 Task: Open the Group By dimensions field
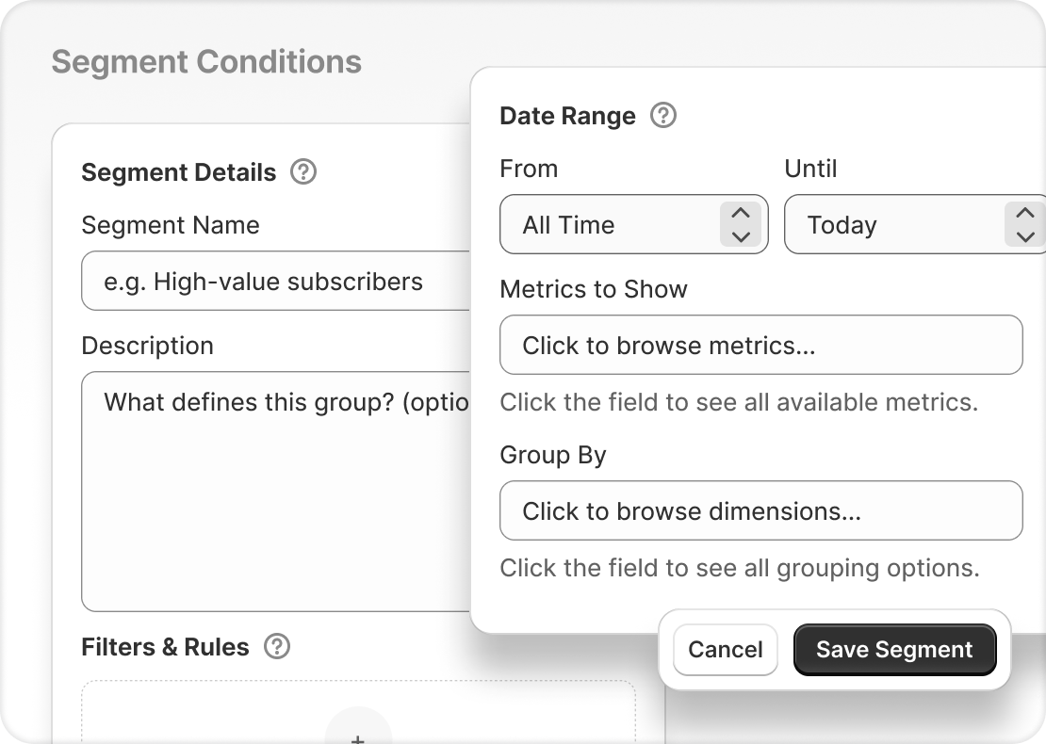click(x=760, y=511)
